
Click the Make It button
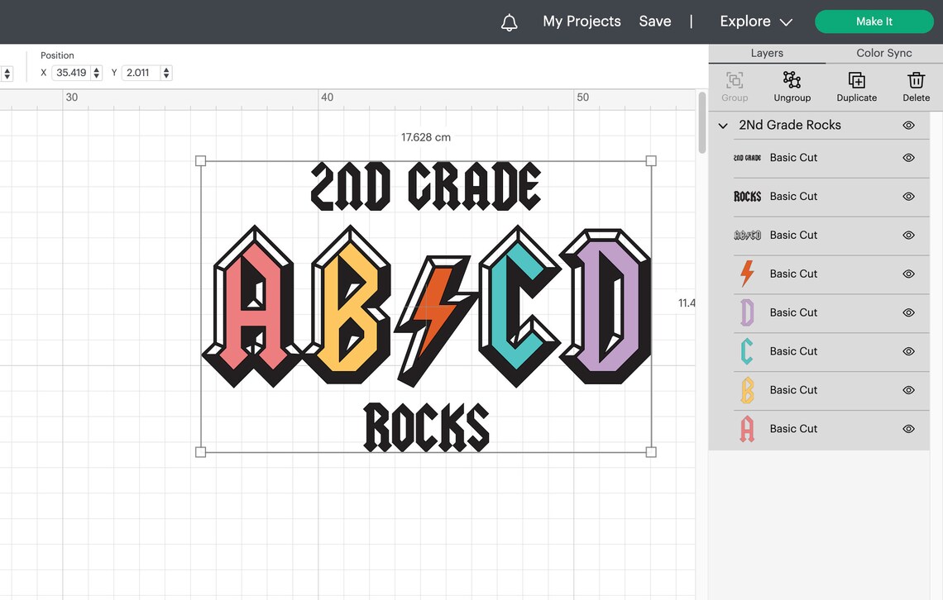[x=874, y=21]
